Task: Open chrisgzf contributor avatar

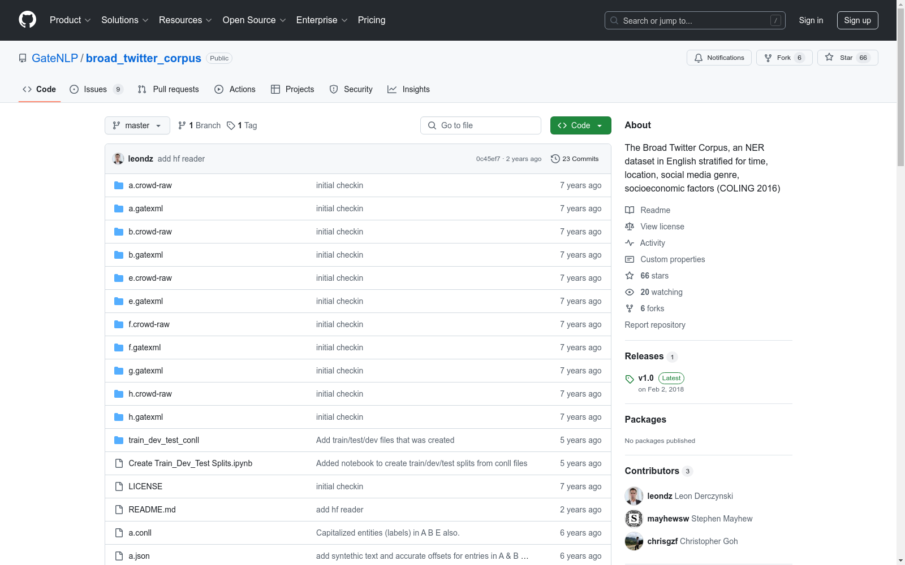Action: 634,541
